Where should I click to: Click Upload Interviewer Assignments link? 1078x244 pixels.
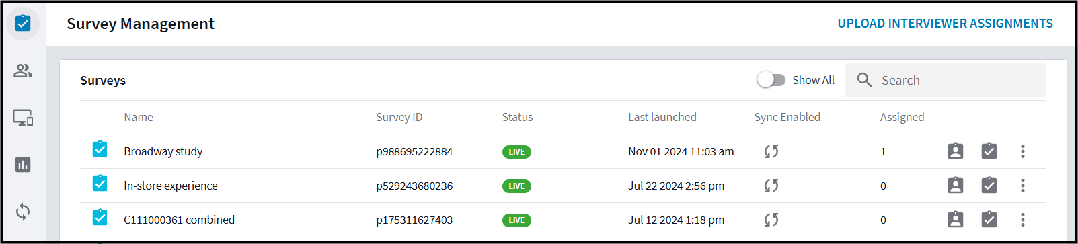pos(946,24)
